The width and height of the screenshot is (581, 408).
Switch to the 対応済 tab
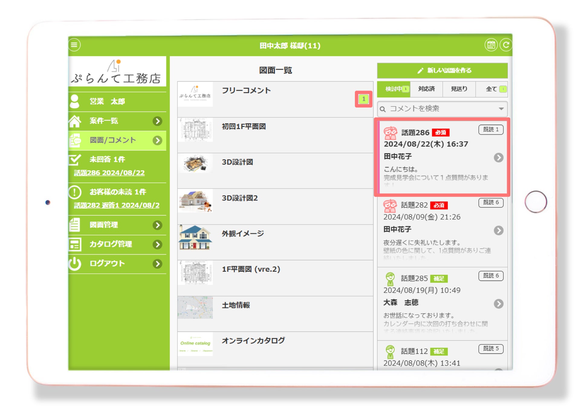click(x=426, y=89)
